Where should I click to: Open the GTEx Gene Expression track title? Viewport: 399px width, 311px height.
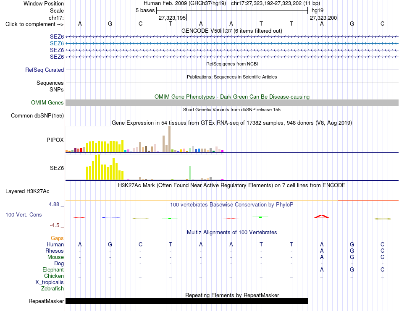pos(232,123)
